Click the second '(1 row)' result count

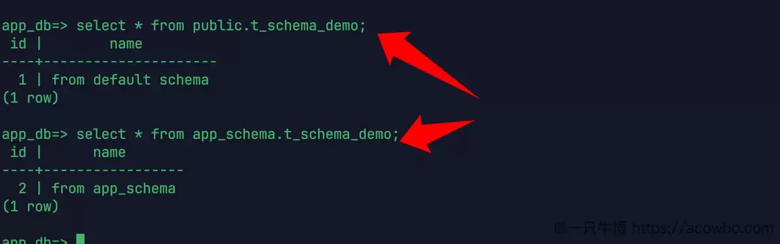(31, 207)
